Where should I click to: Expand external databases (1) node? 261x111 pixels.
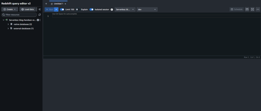8,28
